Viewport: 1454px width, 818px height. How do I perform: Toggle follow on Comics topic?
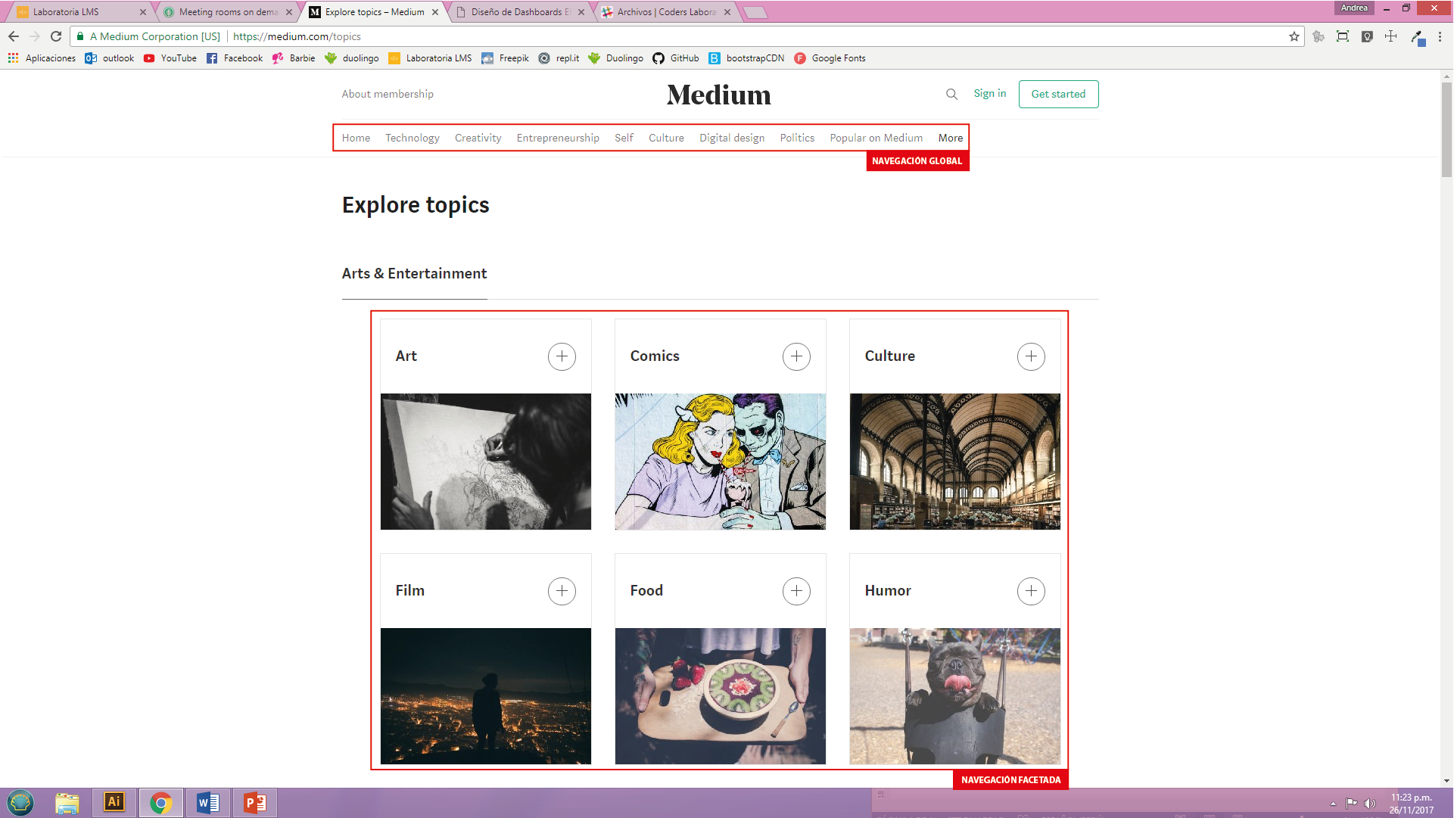coord(796,356)
